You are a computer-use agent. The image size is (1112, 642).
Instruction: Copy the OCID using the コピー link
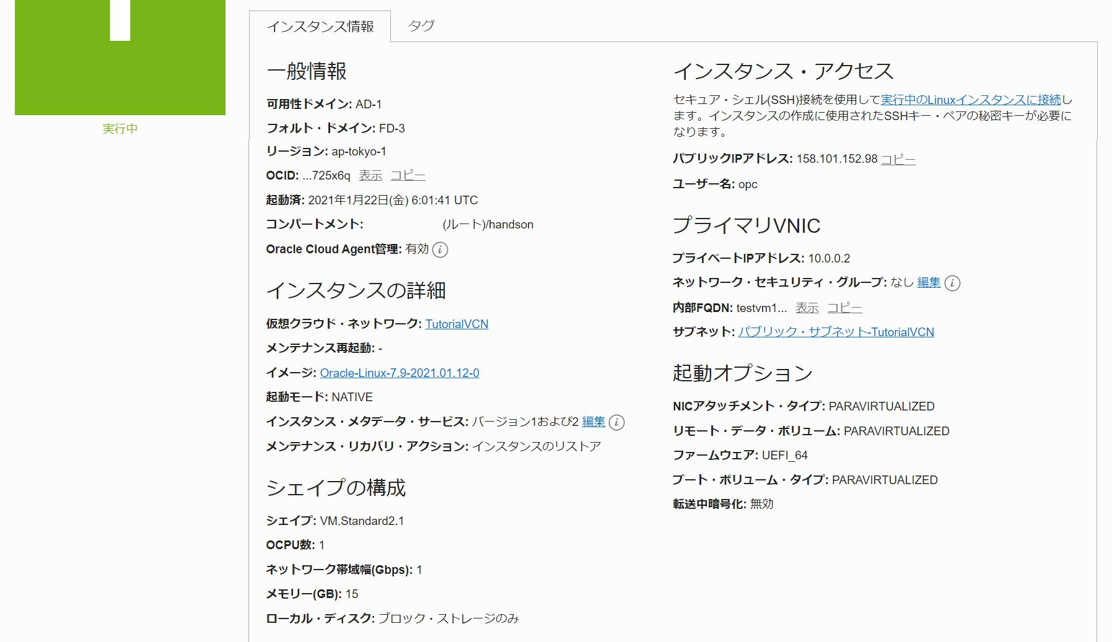[408, 175]
